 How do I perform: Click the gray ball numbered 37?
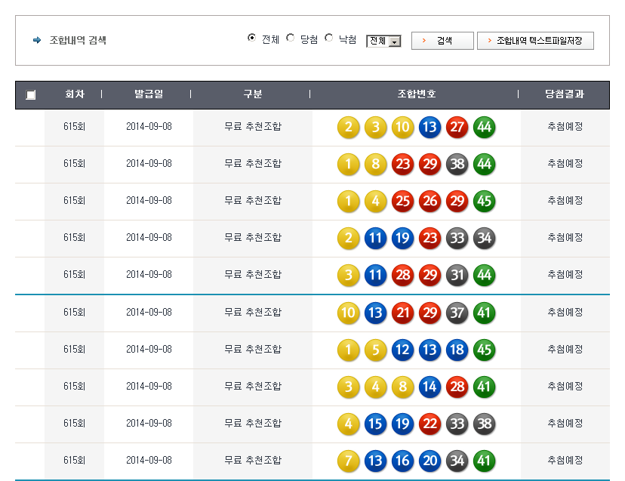(457, 312)
